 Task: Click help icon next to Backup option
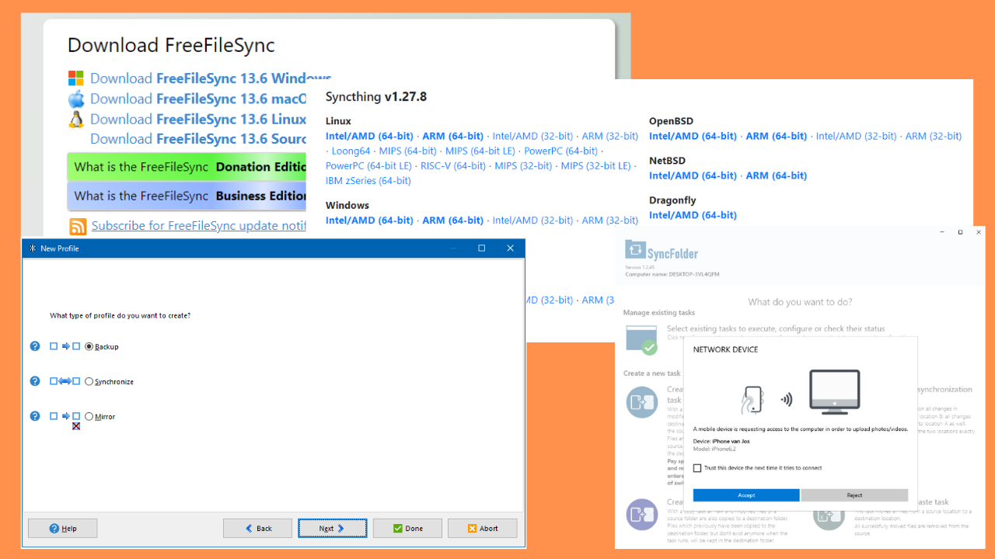35,346
